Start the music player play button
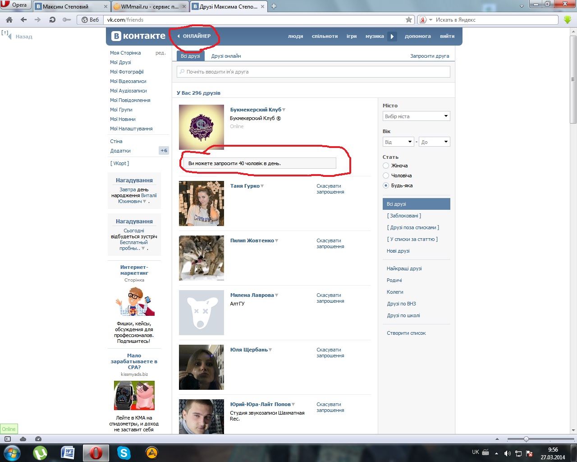The image size is (577, 462). [x=392, y=36]
